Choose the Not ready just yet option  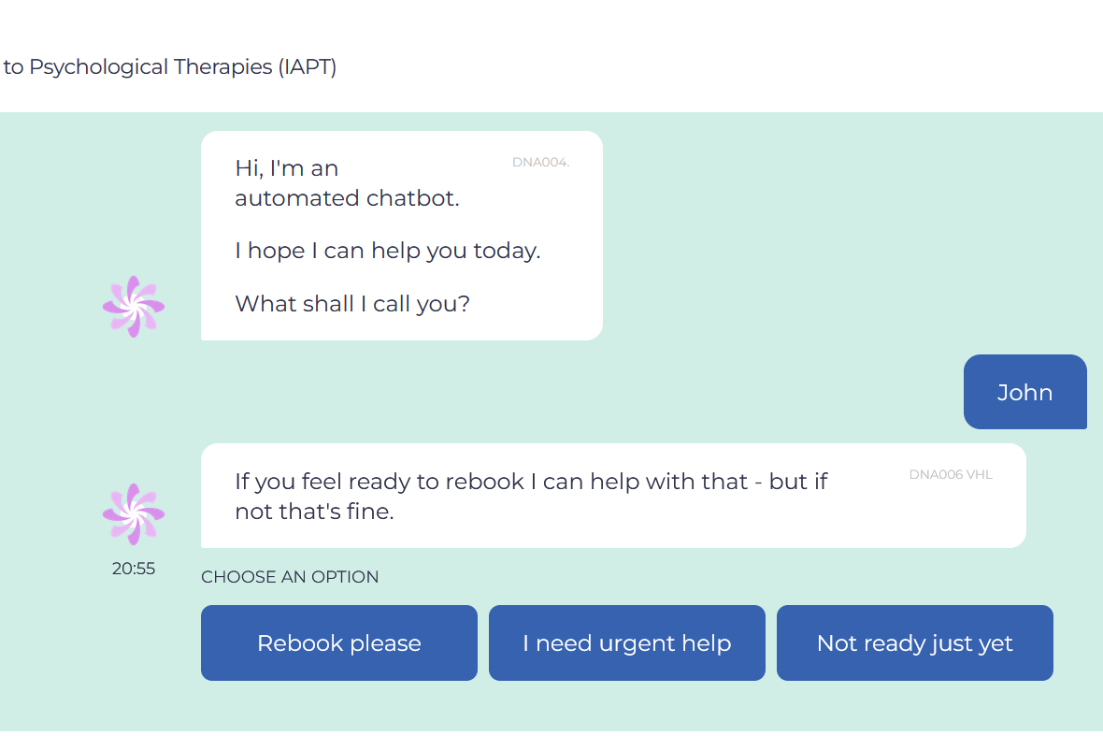pyautogui.click(x=914, y=643)
